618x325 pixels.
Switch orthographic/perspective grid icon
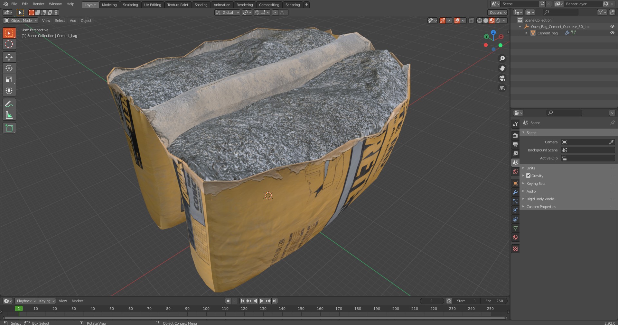(x=502, y=88)
